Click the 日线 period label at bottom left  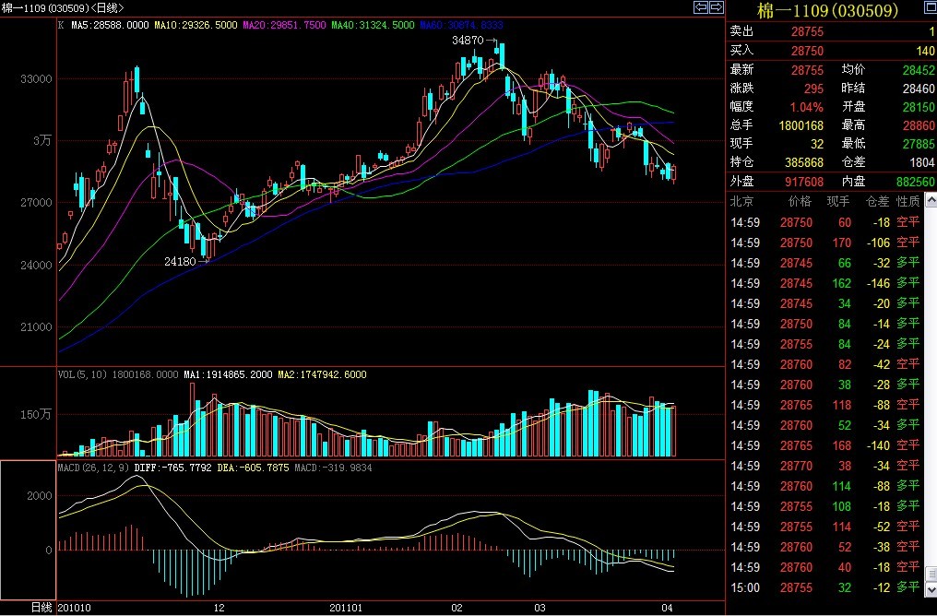pos(42,608)
